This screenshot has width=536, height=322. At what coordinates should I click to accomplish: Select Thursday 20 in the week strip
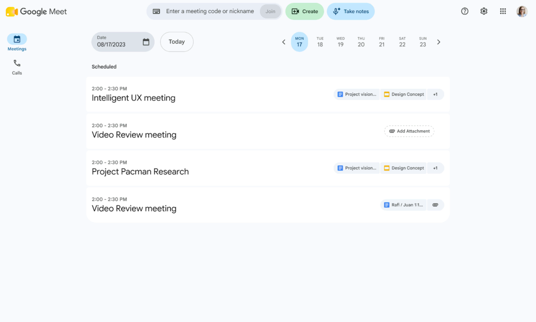[x=361, y=42]
